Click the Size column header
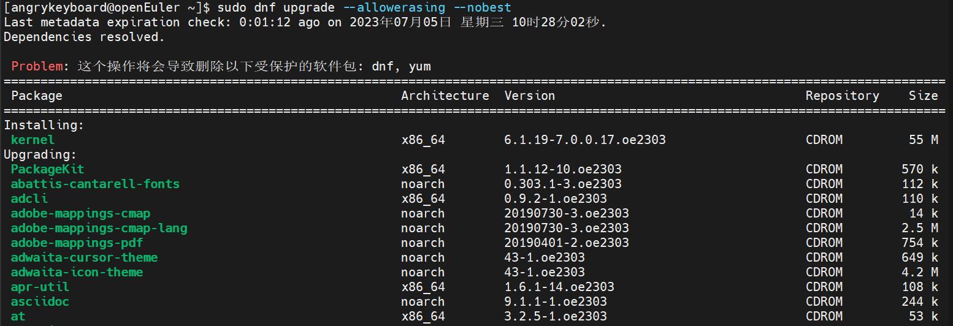 coord(923,96)
